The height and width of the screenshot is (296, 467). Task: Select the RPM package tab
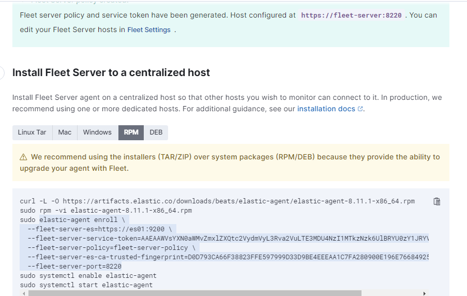(x=131, y=132)
